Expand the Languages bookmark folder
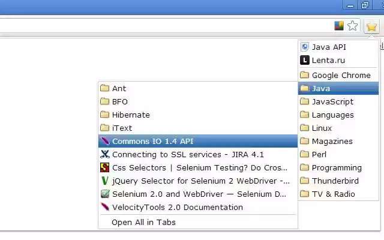This screenshot has width=384, height=240. [x=338, y=115]
